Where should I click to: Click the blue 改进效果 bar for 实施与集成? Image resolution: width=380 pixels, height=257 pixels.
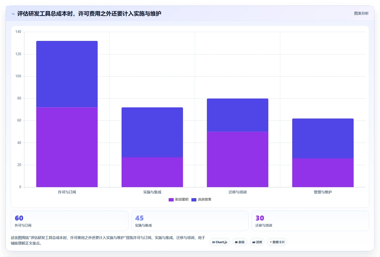click(x=152, y=132)
